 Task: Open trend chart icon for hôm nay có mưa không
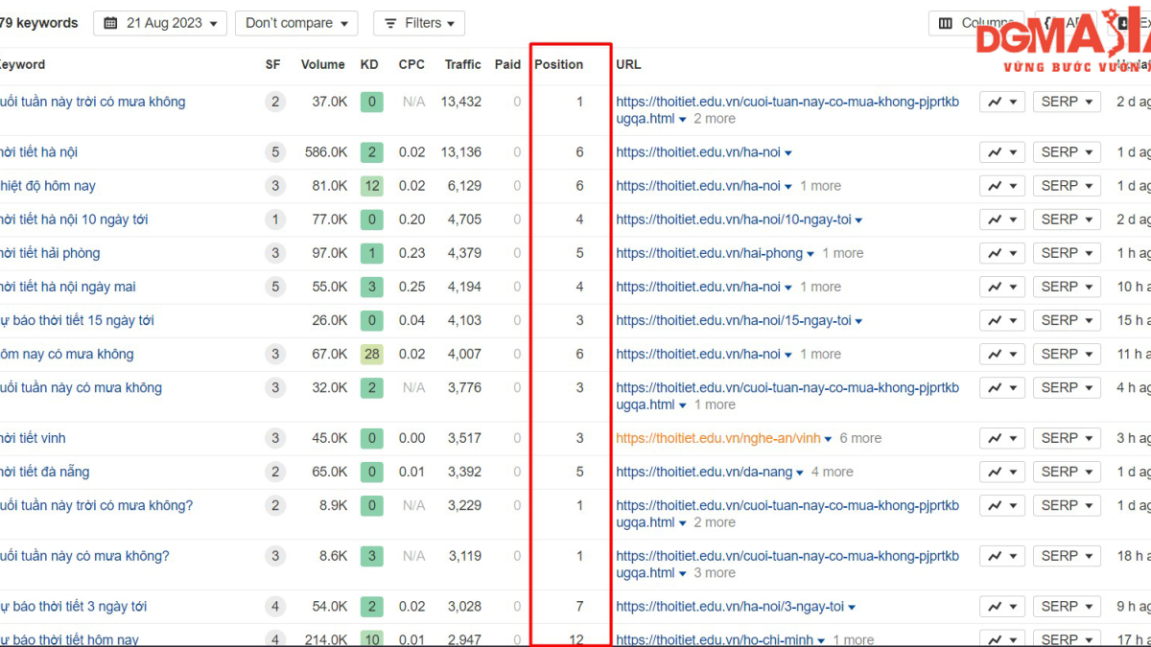1002,354
